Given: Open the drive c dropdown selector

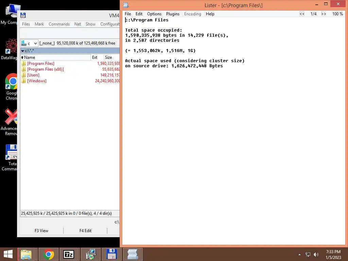Looking at the screenshot, I should tap(29, 43).
